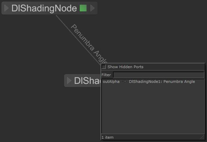The width and height of the screenshot is (207, 142).
Task: Focus the Filter text field
Action: (158, 75)
